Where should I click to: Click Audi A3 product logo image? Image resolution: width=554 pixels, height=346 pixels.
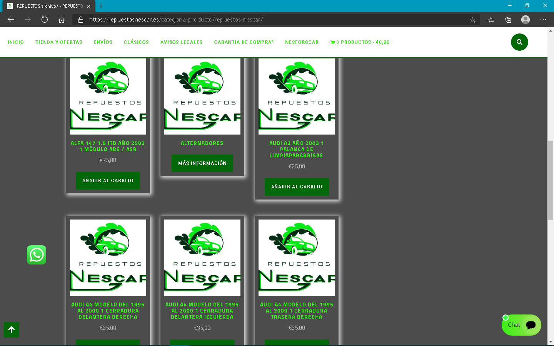click(x=297, y=96)
